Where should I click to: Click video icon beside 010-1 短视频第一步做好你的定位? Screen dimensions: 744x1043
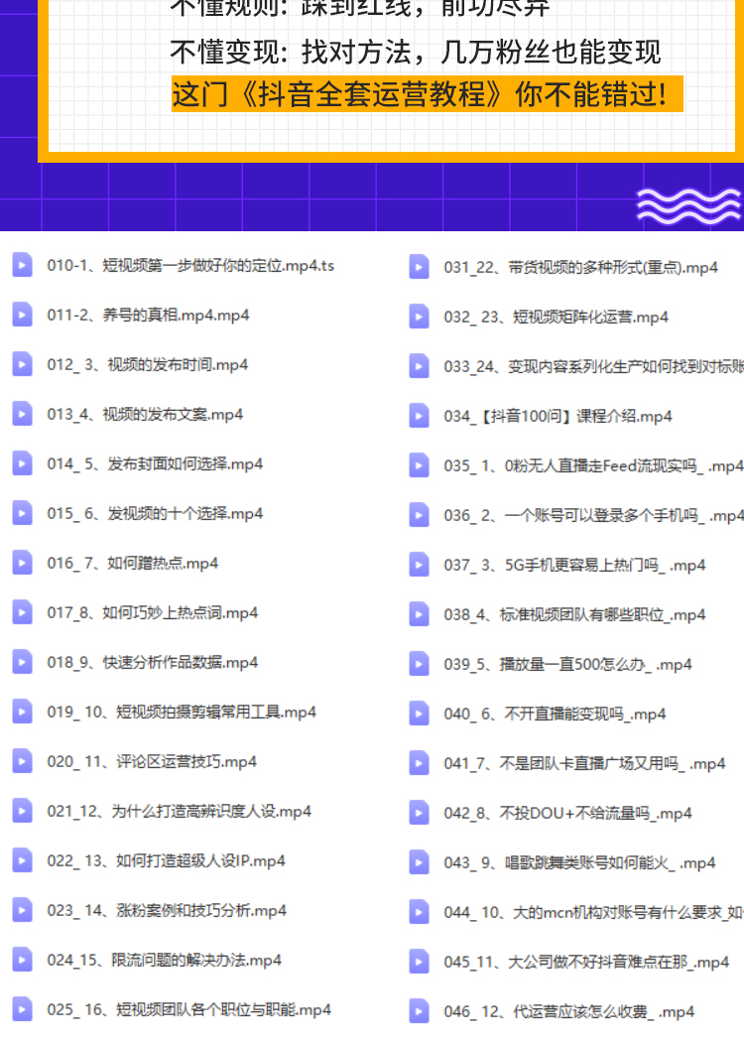point(22,265)
